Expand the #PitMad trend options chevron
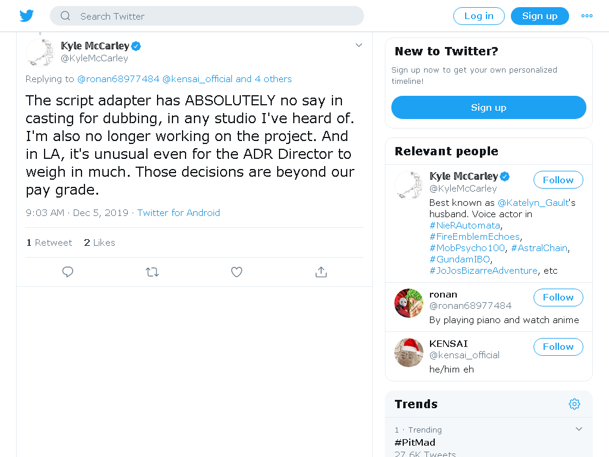 tap(579, 429)
